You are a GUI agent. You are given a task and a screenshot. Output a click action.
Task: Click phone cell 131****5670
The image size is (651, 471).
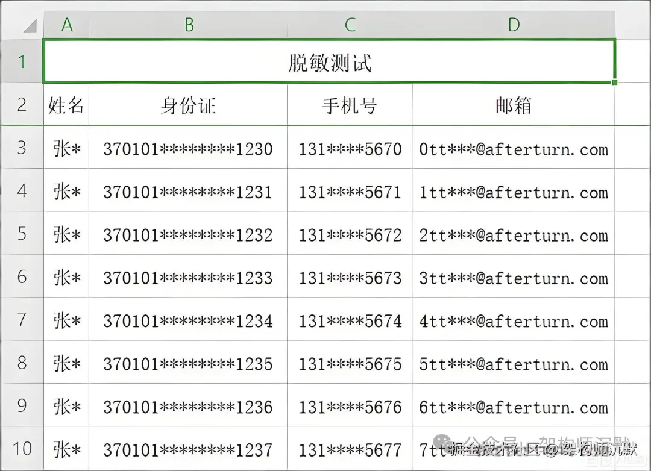tap(350, 148)
